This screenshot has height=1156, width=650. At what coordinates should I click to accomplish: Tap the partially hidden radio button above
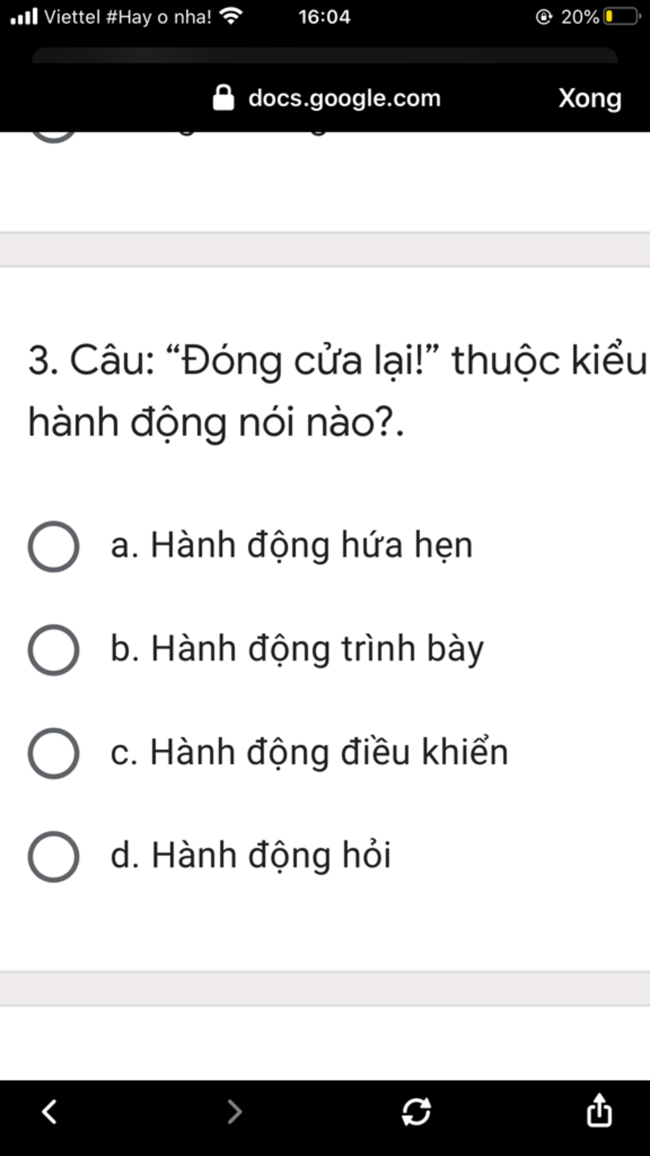tap(54, 135)
